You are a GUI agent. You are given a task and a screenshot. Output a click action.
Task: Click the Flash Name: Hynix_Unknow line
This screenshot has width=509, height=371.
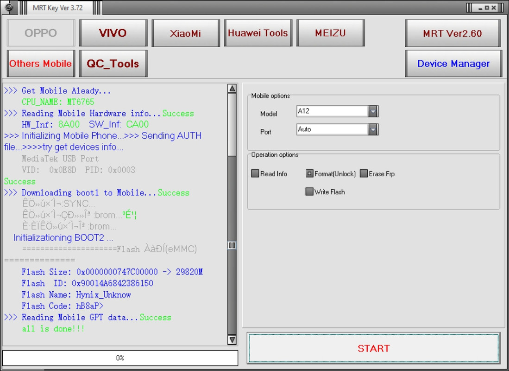point(76,294)
